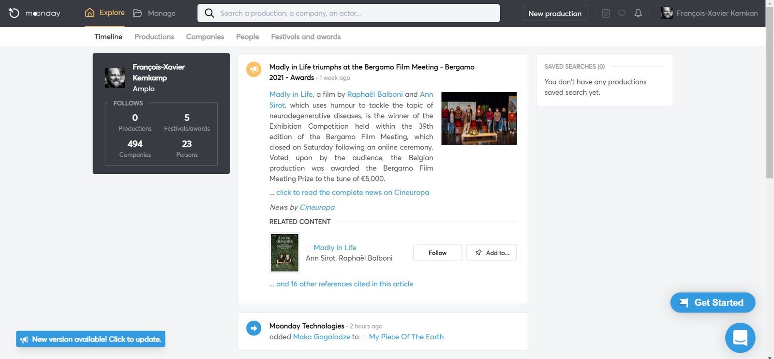Screen dimensions: 774x359
Task: Switch to the People tab
Action: [248, 37]
